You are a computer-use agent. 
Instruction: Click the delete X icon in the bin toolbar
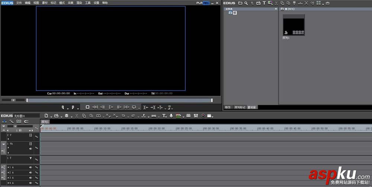(306, 3)
